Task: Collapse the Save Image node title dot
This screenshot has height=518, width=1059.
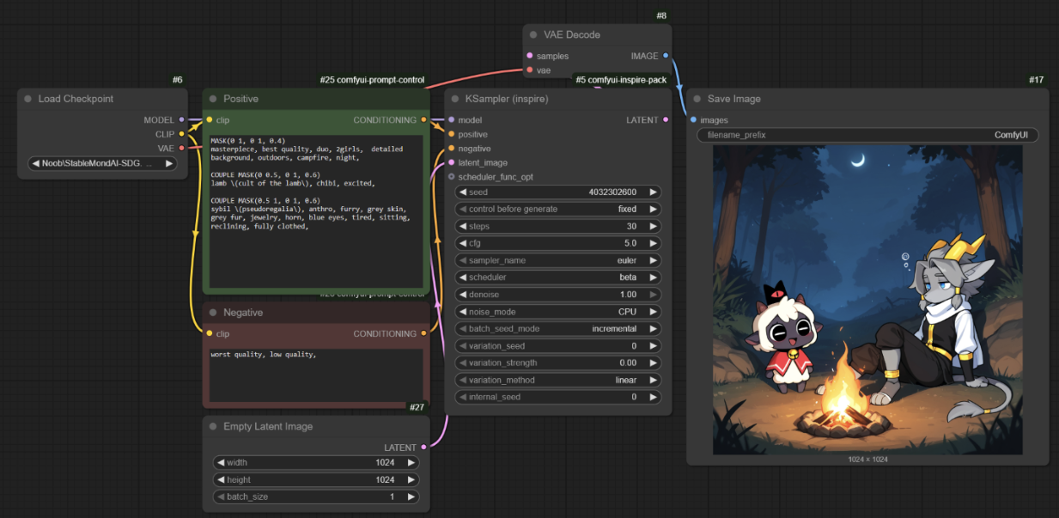Action: coord(697,99)
